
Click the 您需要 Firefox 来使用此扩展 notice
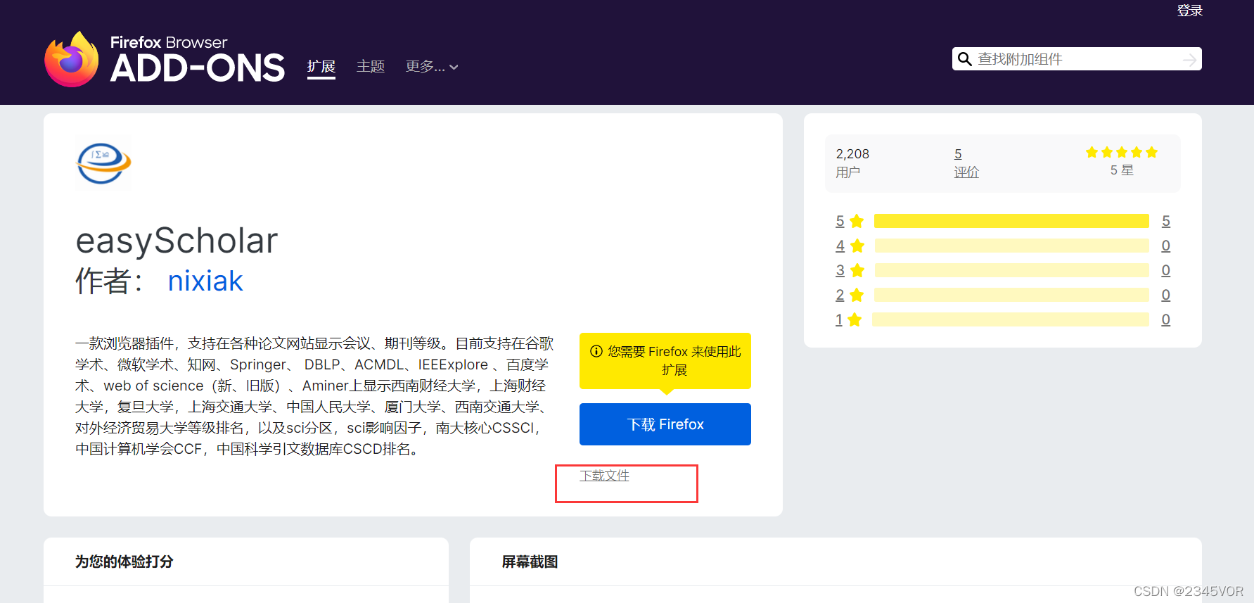point(665,361)
